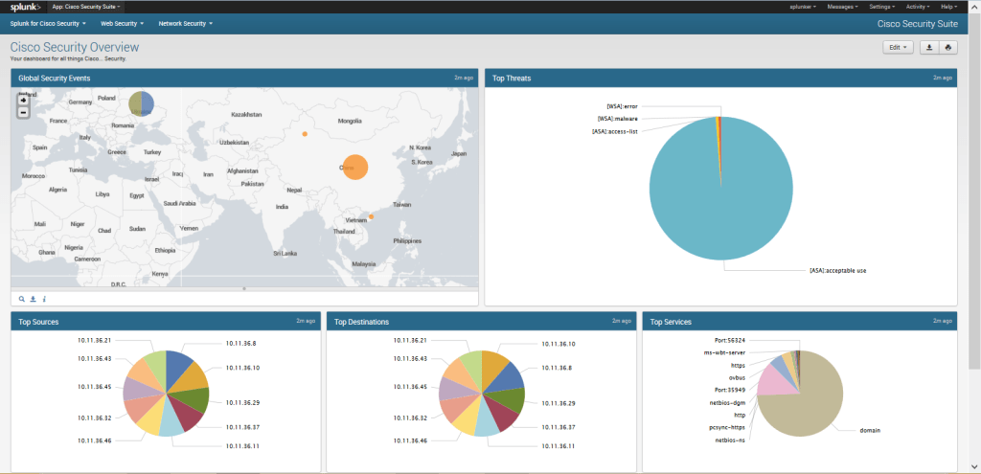
Task: Click 10.11.36.11 label in Top Destinations
Action: (559, 446)
